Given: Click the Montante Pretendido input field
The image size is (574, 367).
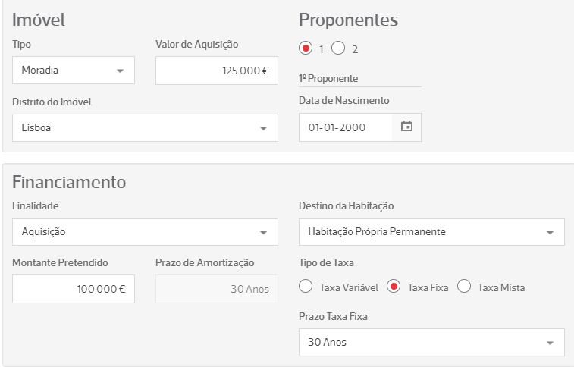Looking at the screenshot, I should [74, 289].
